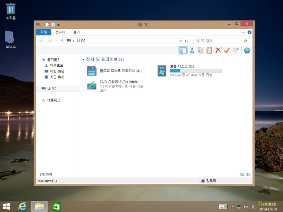The height and width of the screenshot is (212, 283).
Task: Open the 파일 ribbon tab
Action: click(43, 32)
